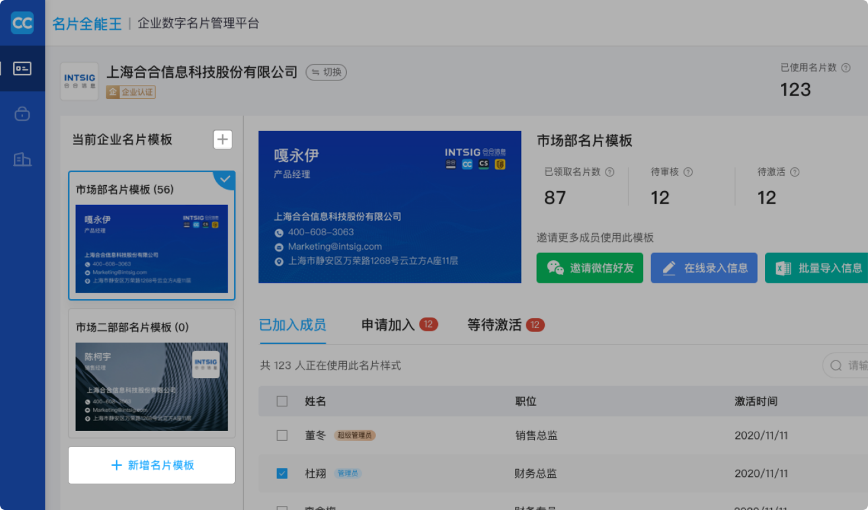The width and height of the screenshot is (868, 510).
Task: Click the 邀请更多成员使用此模板 text
Action: 596,237
